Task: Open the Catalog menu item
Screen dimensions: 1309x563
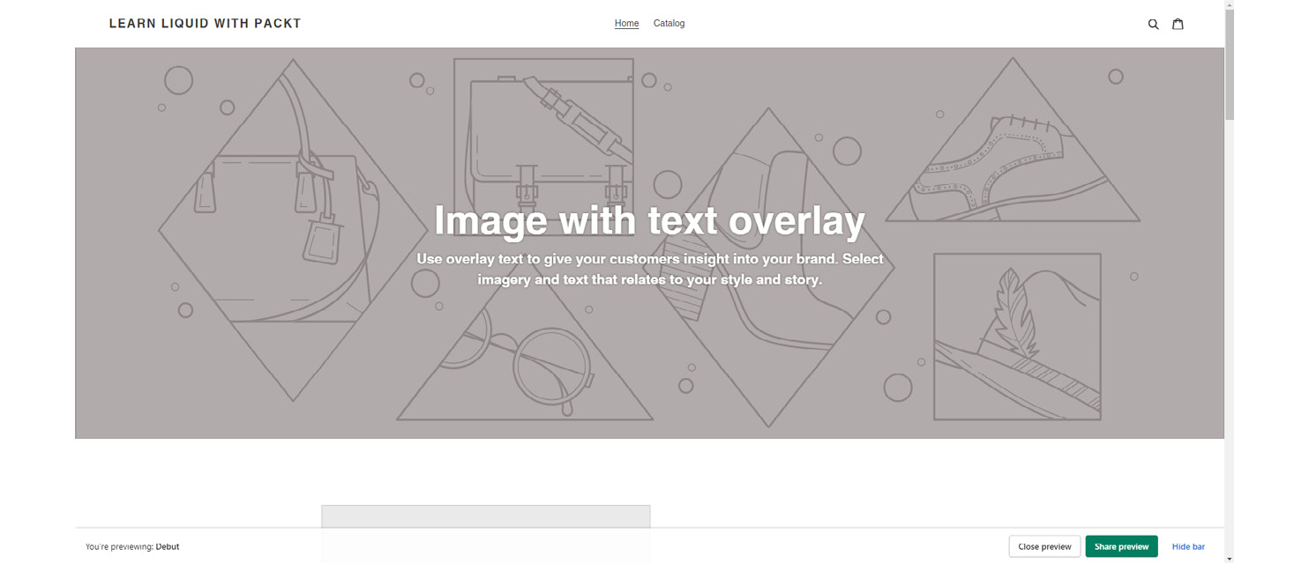Action: (669, 24)
